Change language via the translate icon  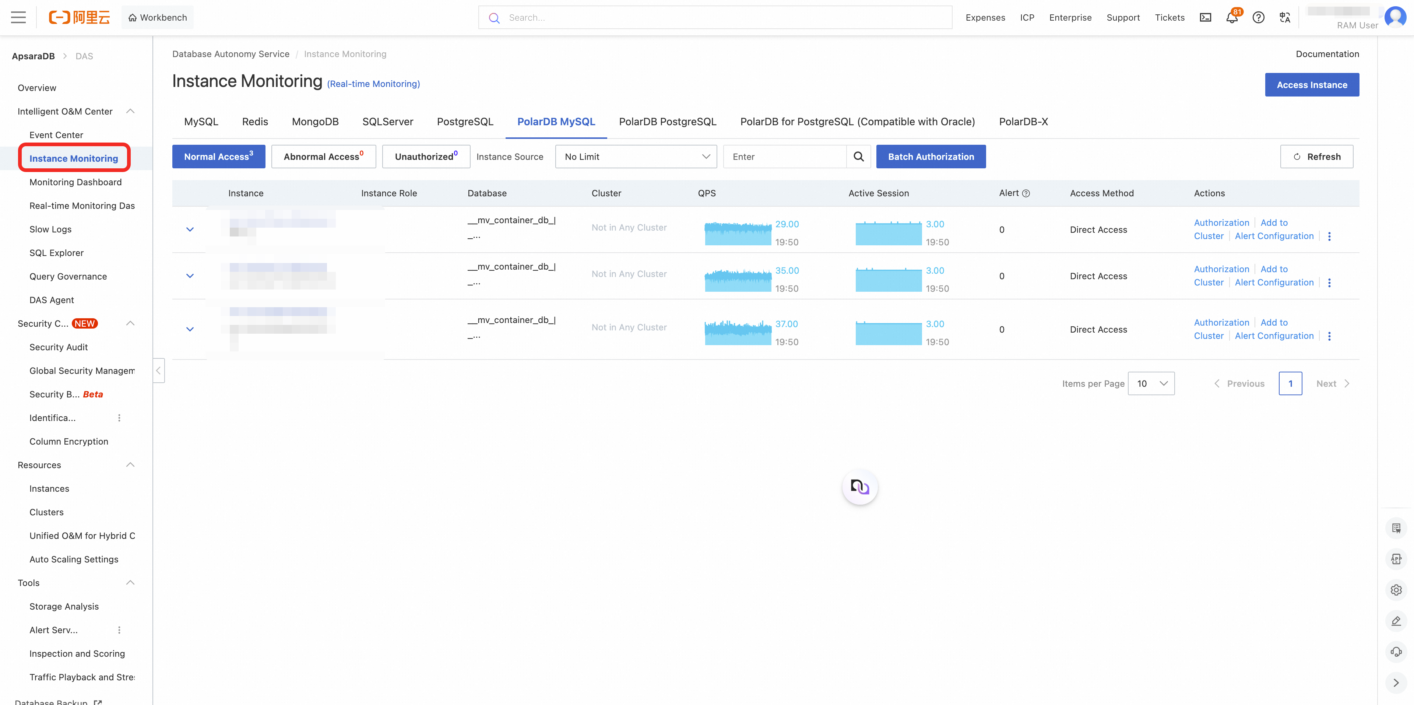(1285, 18)
